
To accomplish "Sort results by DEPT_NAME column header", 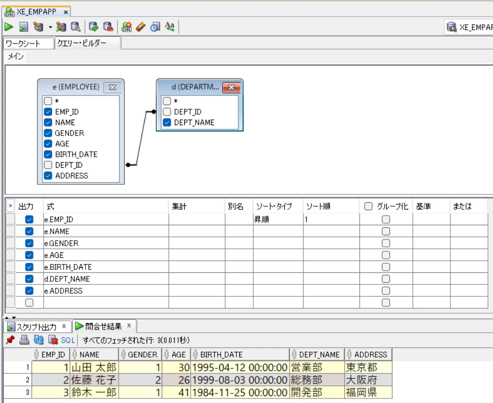I will pyautogui.click(x=317, y=354).
